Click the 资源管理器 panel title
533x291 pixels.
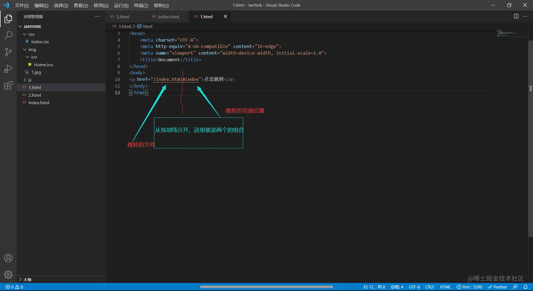click(x=33, y=17)
